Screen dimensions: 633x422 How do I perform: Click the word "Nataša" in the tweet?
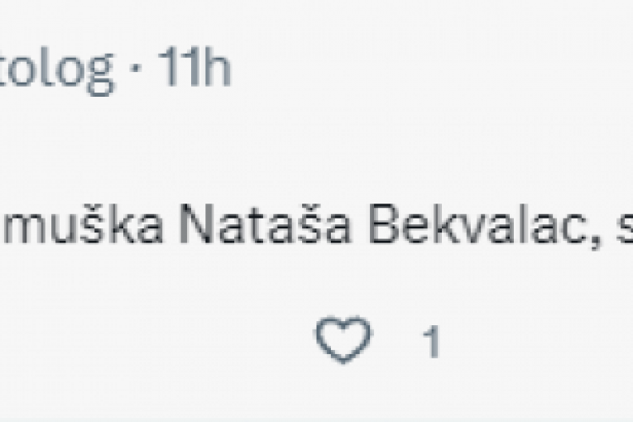tap(267, 228)
